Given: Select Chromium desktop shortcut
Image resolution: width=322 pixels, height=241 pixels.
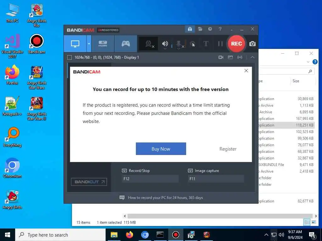Looking at the screenshot, I should 12,169.
